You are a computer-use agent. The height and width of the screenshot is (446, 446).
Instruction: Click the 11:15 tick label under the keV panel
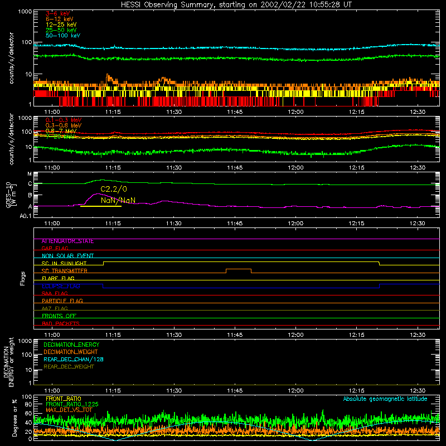(113, 112)
